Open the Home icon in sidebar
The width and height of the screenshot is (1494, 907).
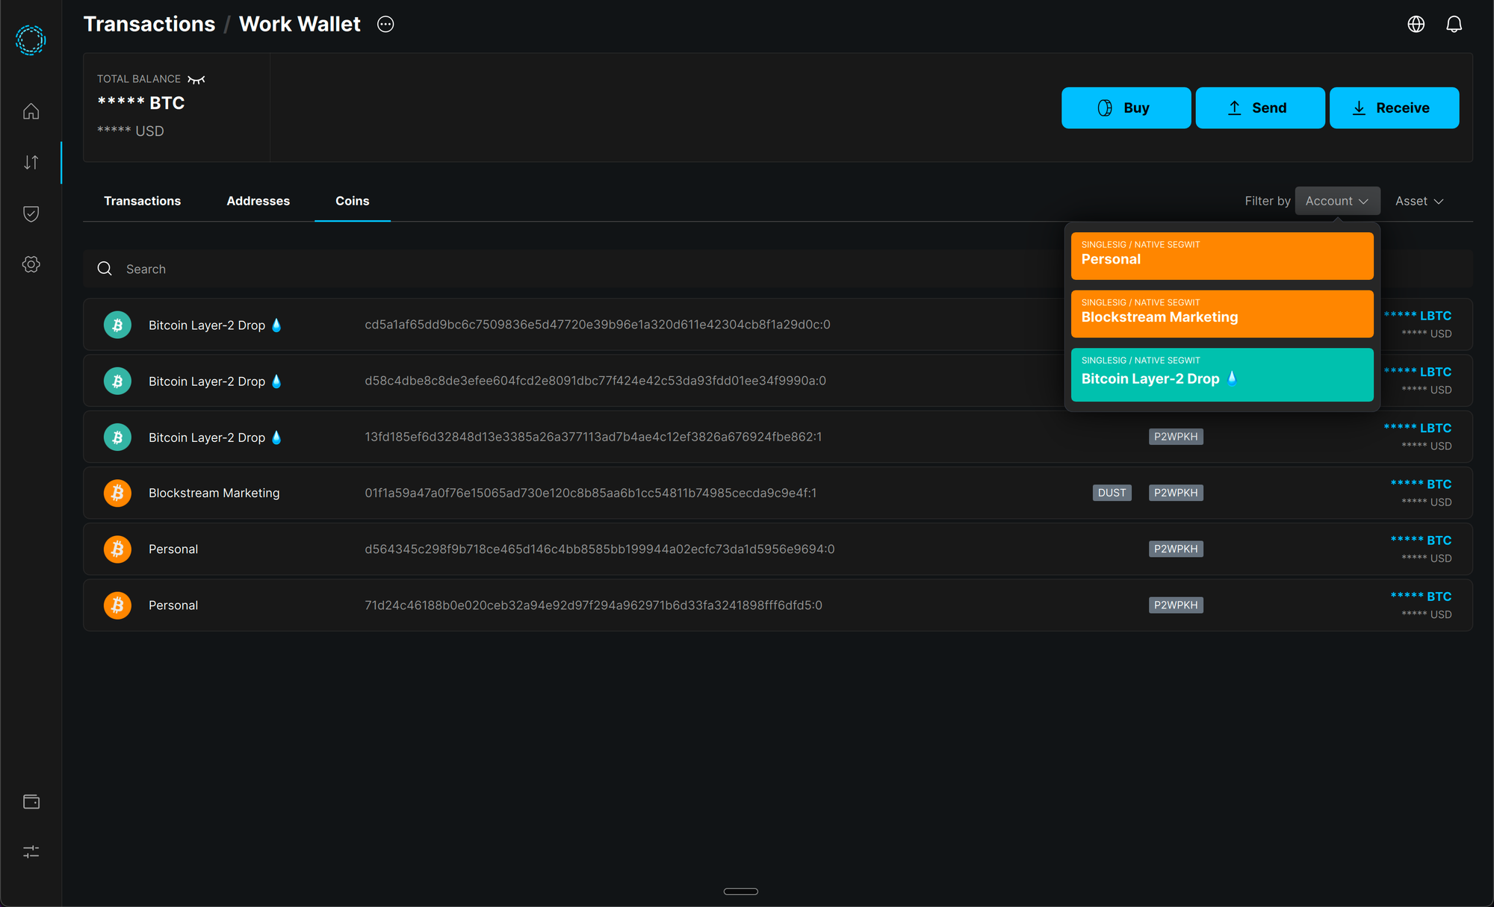[31, 111]
